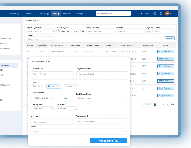The height and width of the screenshot is (148, 191).
Task: Click the Card Holder Name field
Action: (x=100, y=98)
